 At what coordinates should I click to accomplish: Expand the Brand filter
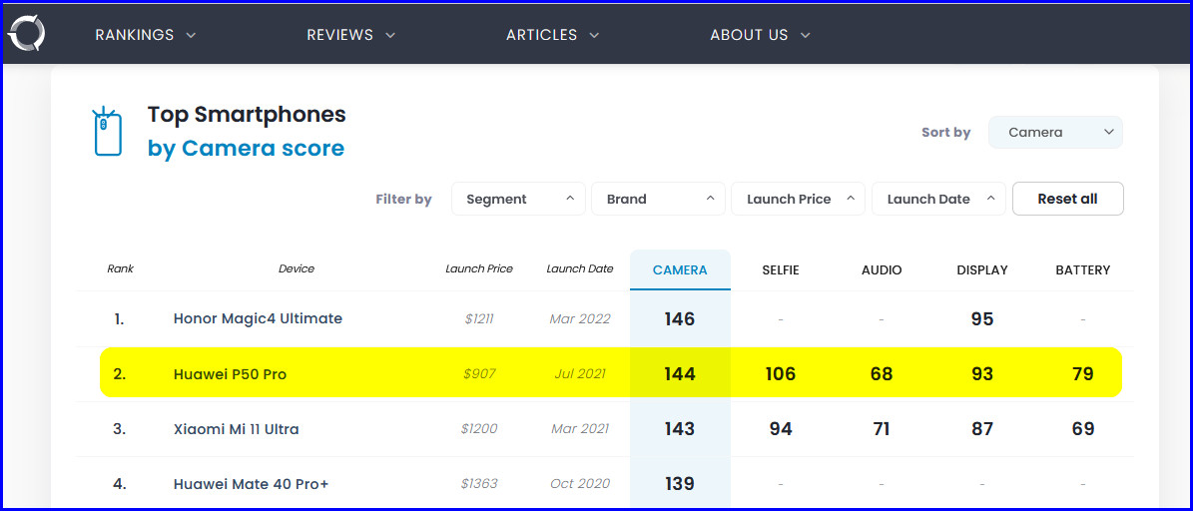click(x=659, y=200)
